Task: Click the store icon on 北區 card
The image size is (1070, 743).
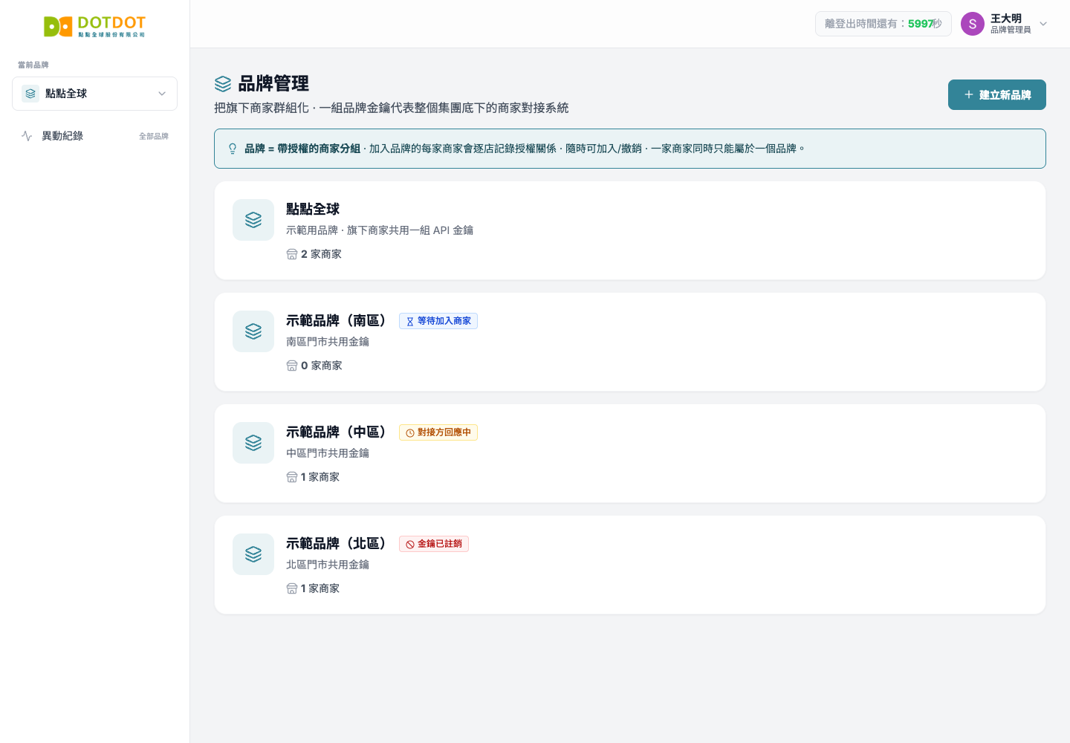Action: click(292, 588)
